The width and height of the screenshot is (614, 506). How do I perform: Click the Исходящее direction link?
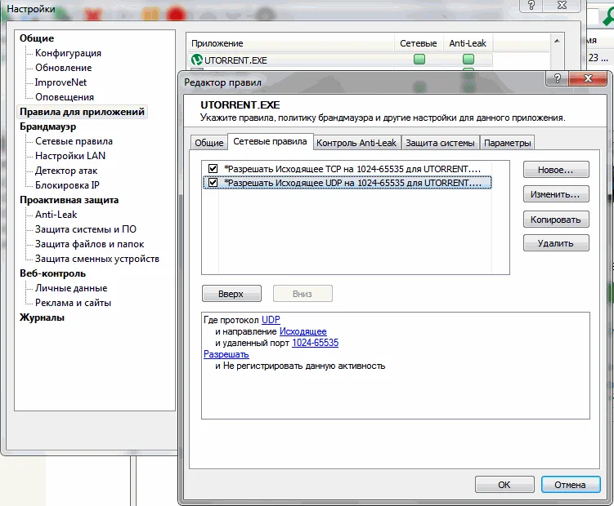coord(303,331)
